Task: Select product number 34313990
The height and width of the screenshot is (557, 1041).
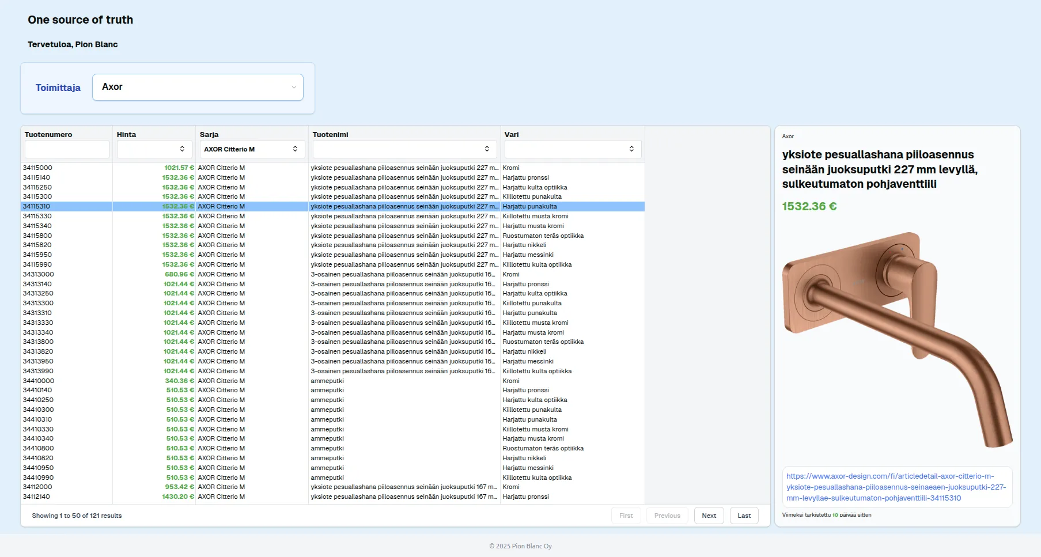Action: tap(38, 372)
